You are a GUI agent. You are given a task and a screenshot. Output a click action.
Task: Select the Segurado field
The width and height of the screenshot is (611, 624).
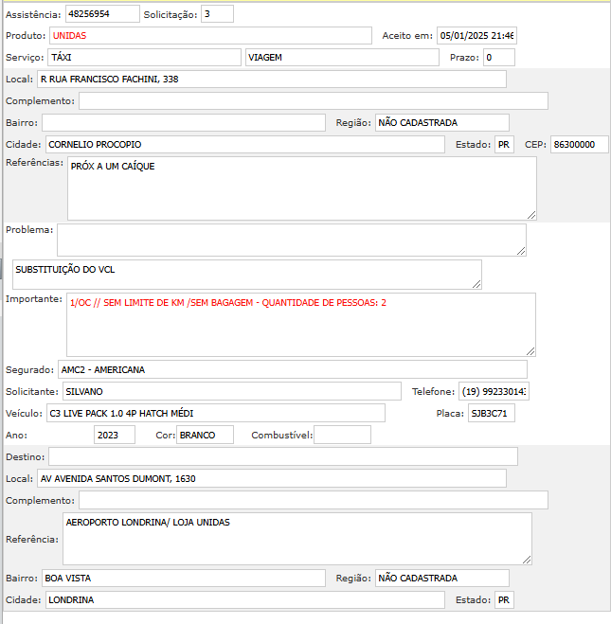click(x=291, y=369)
